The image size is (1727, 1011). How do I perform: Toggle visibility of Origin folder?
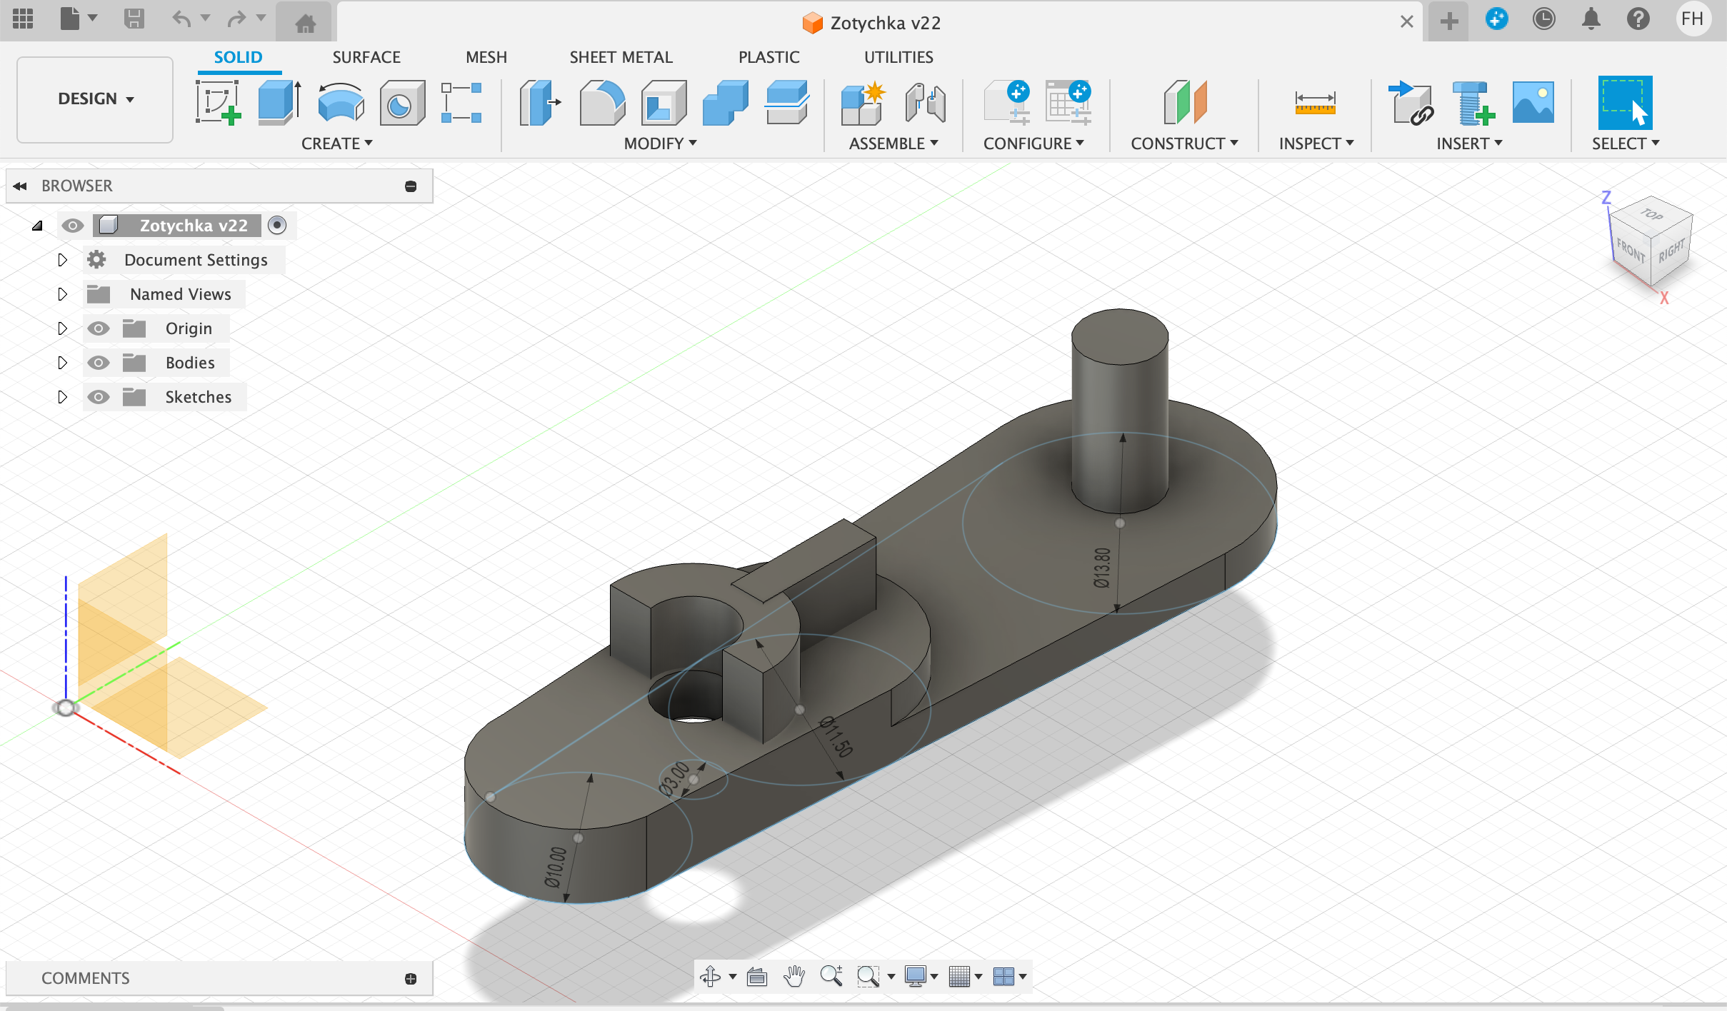click(x=99, y=328)
